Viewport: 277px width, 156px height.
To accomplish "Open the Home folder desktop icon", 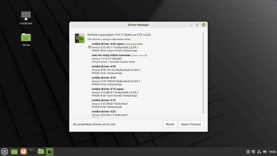I will [26, 40].
